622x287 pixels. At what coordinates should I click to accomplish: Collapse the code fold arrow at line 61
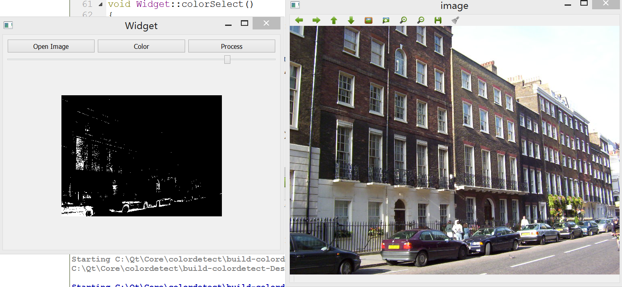(x=100, y=4)
